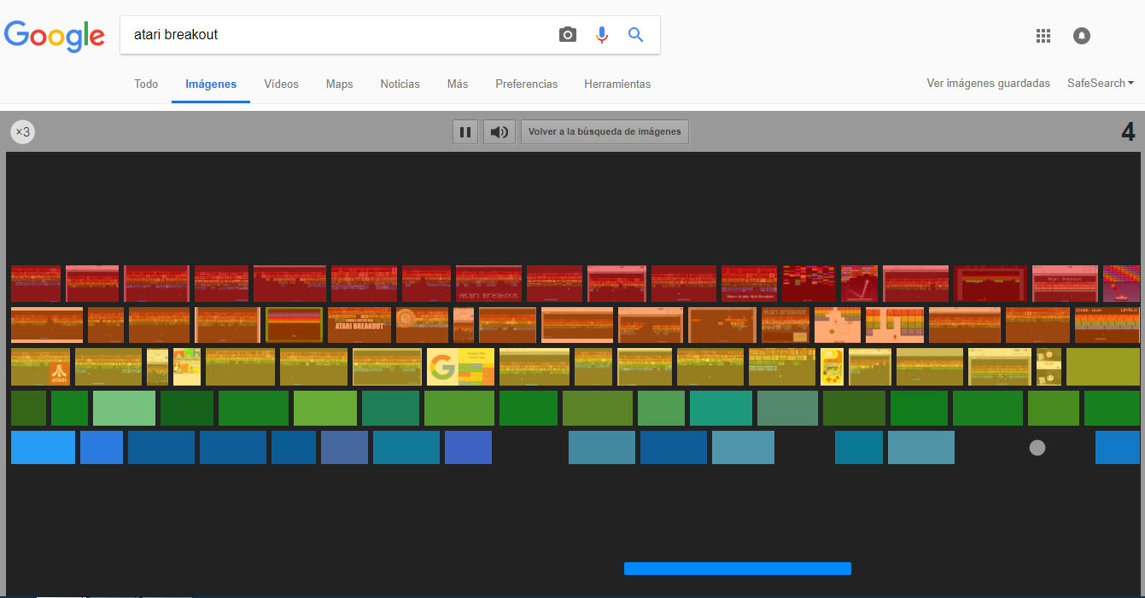The height and width of the screenshot is (598, 1145).
Task: Click the ×3 lives indicator
Action: [x=23, y=132]
